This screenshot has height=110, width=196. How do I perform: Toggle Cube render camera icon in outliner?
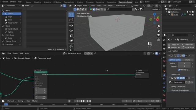(193, 15)
